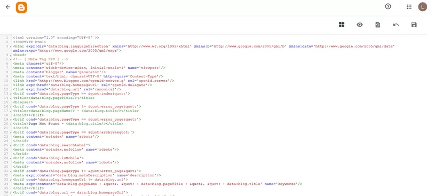Fold the b:if block on line 13
427x196 pixels.
point(10,94)
